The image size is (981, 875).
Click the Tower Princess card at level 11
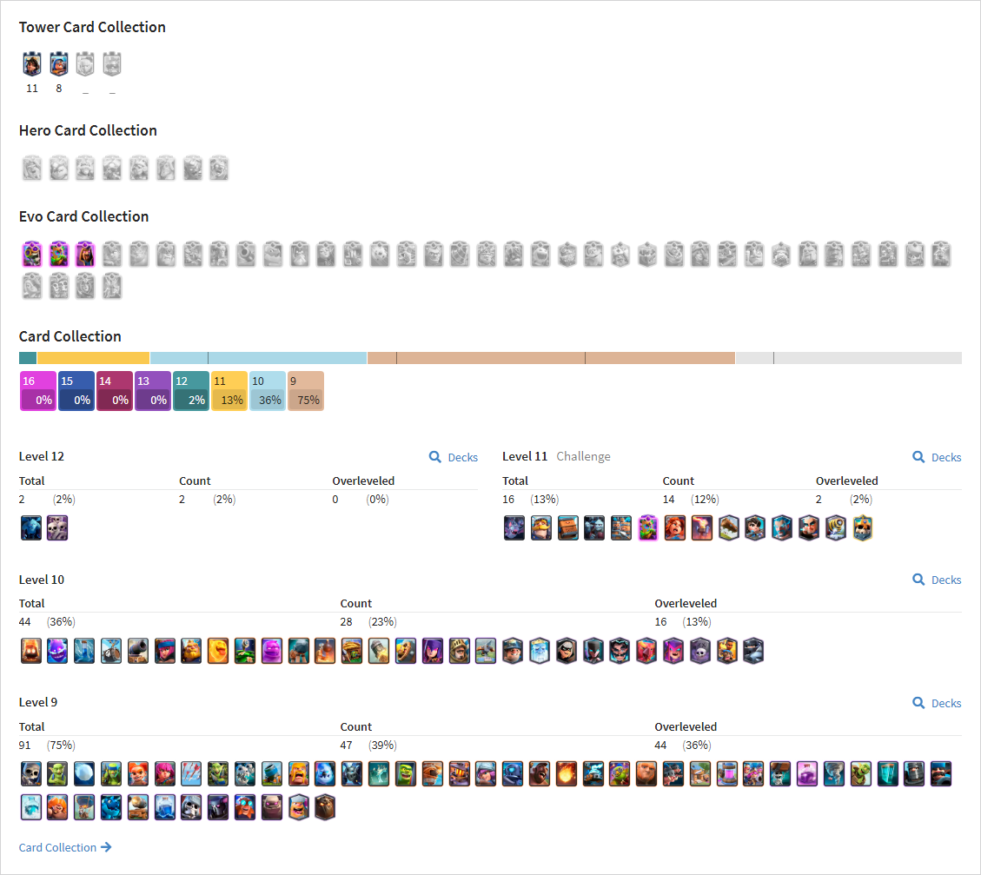point(32,63)
